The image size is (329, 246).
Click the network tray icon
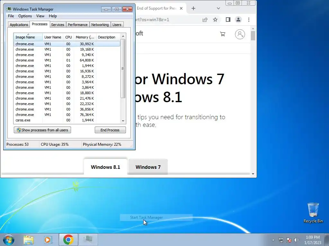pyautogui.click(x=281, y=240)
